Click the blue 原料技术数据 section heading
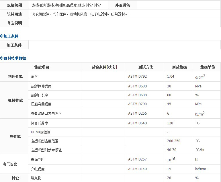This screenshot has height=182, width=221. click(x=15, y=58)
